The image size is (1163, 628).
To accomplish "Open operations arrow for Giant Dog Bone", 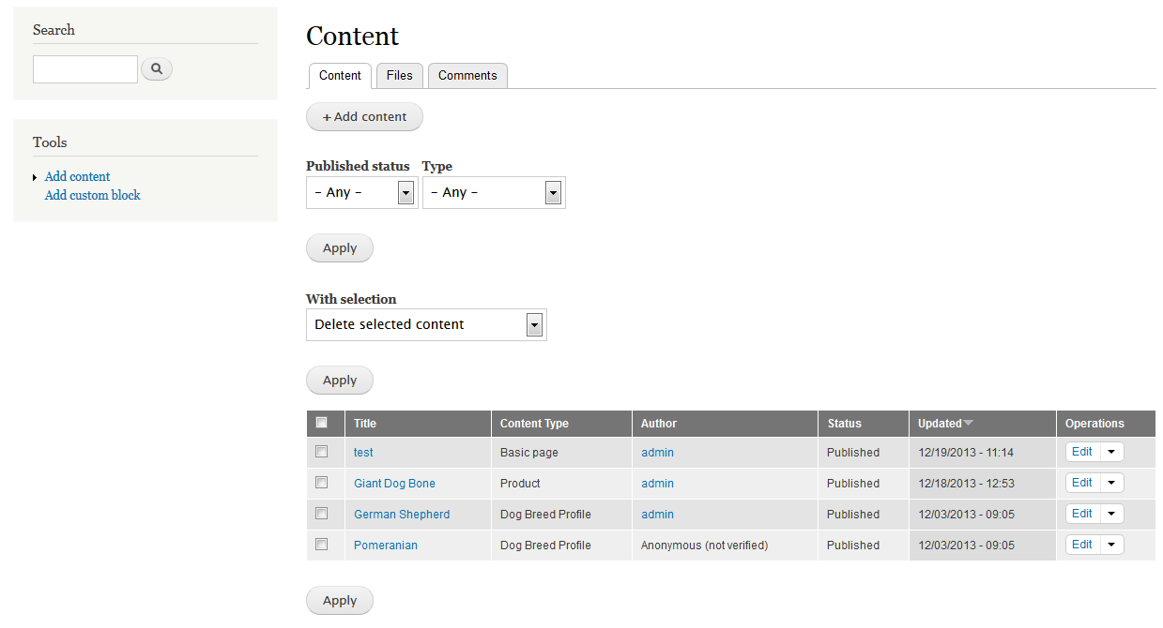I will [1111, 483].
